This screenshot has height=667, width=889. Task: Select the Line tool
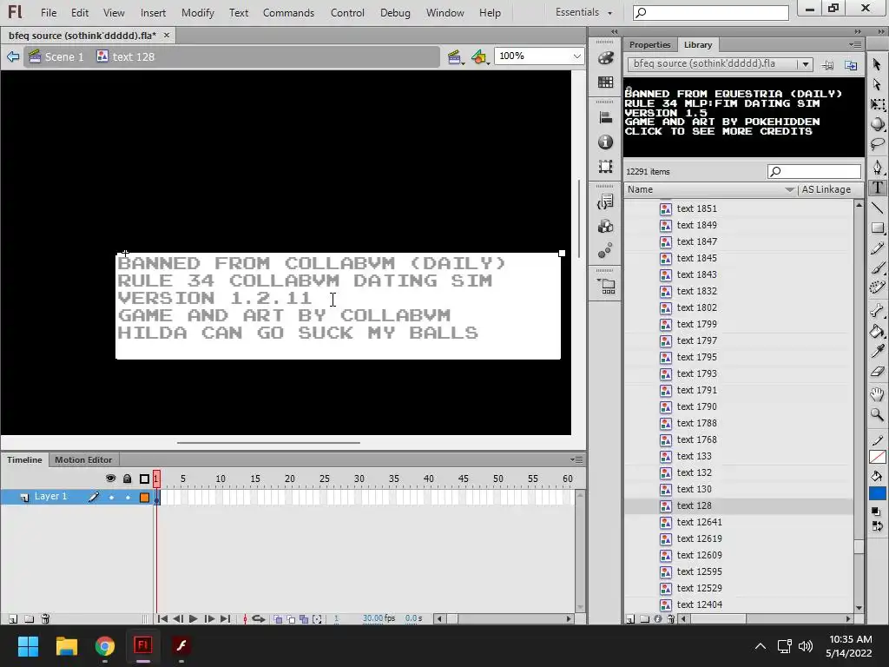pyautogui.click(x=877, y=208)
